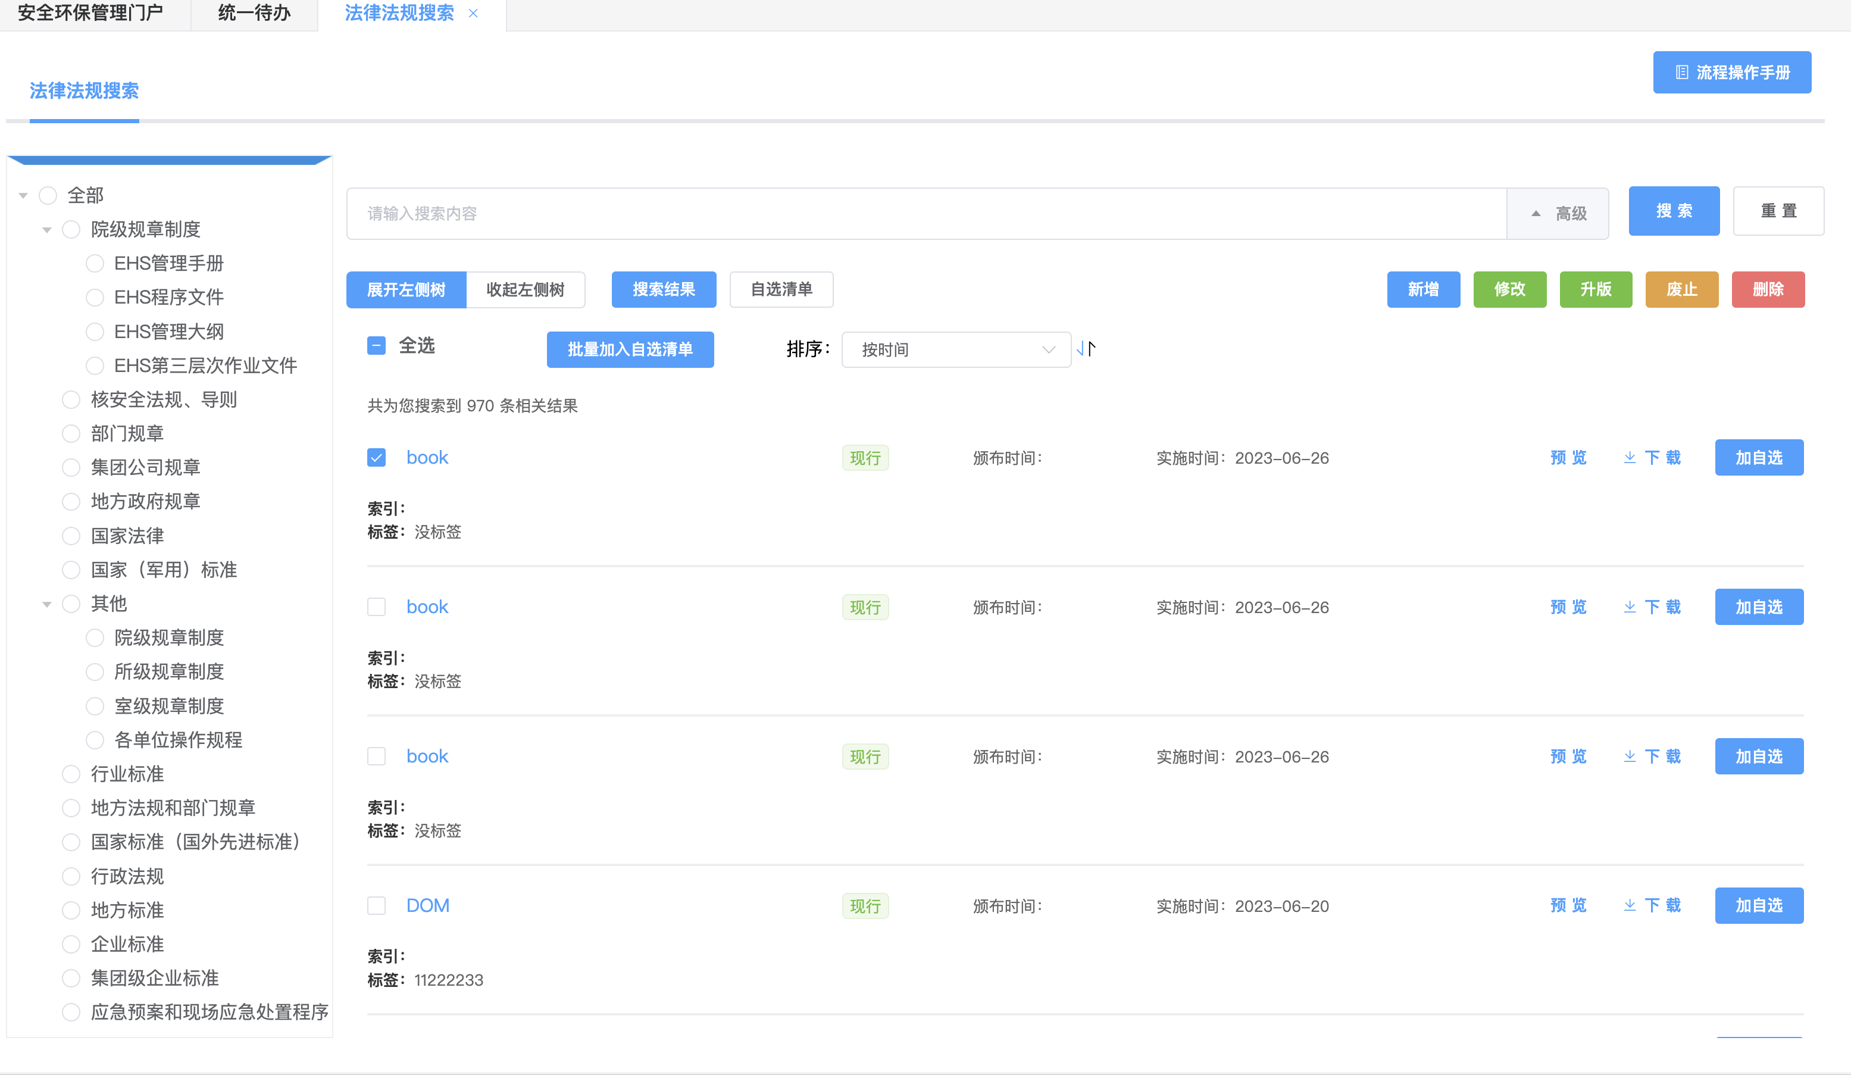Focus the 请输入搜索内容 search field

coord(926,213)
